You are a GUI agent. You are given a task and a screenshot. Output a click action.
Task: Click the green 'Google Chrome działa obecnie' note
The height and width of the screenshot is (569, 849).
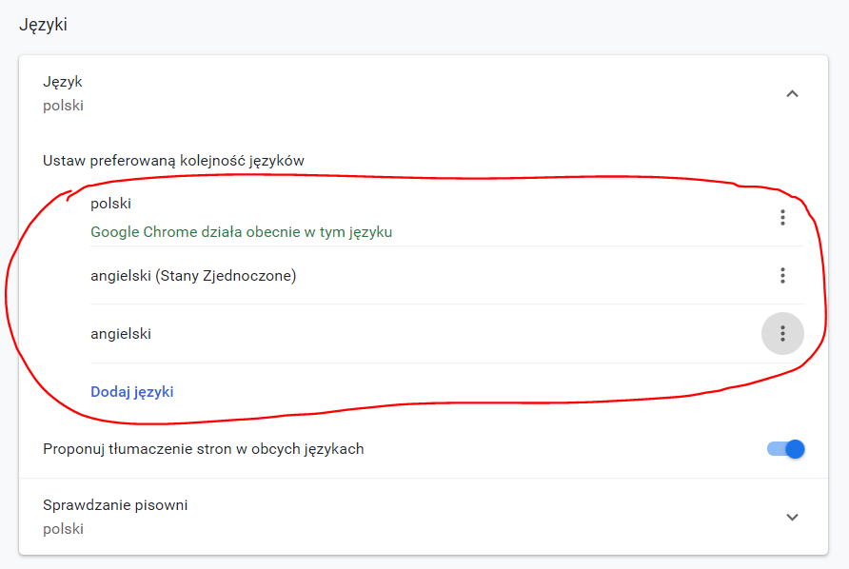click(241, 231)
